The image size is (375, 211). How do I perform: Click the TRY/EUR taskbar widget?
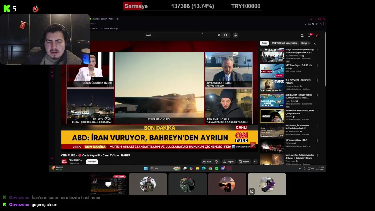[x=57, y=168]
